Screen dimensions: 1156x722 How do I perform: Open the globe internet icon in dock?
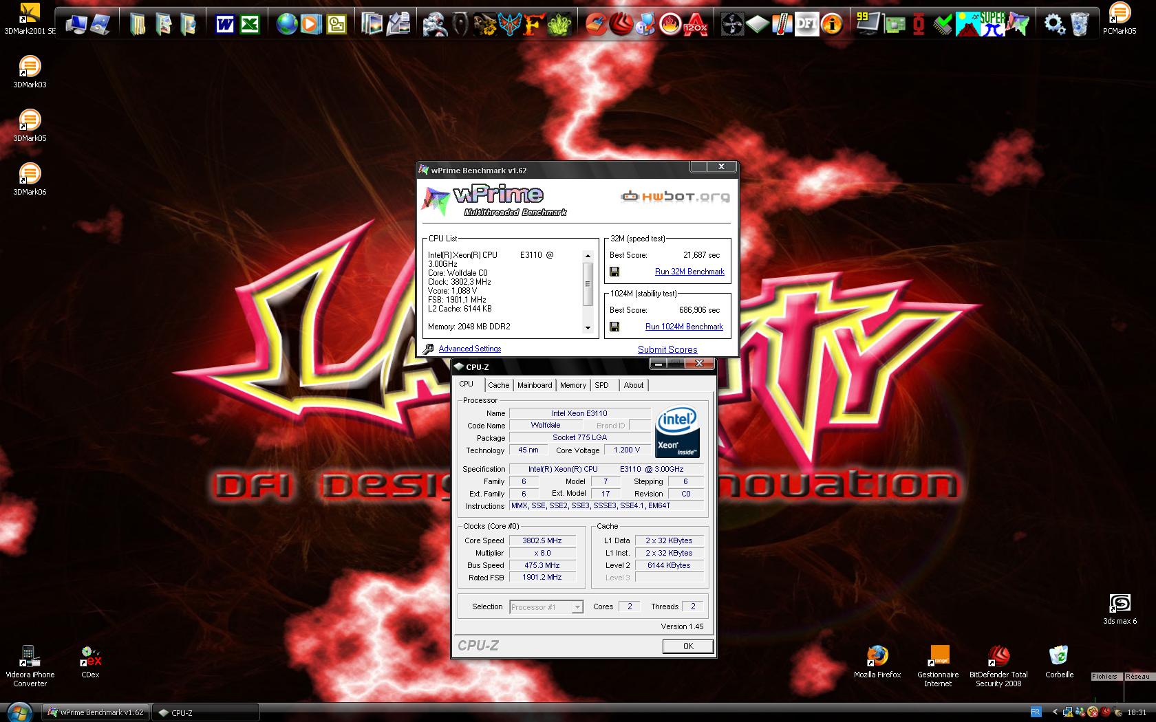coord(287,25)
